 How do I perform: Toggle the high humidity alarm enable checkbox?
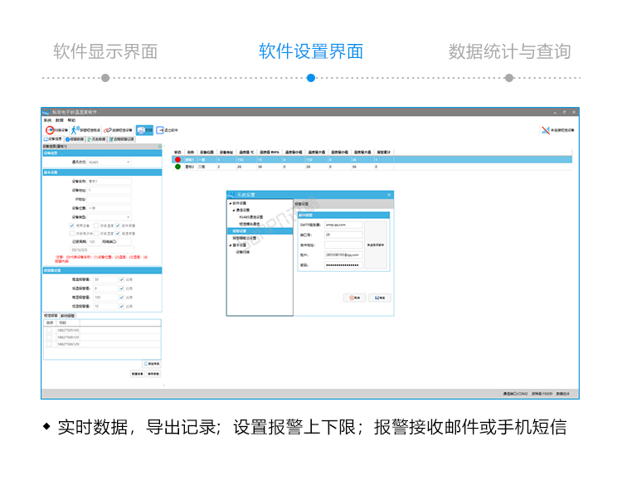tap(121, 297)
